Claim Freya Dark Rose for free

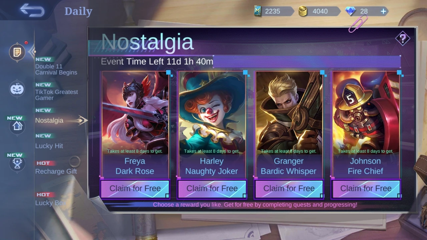point(135,189)
